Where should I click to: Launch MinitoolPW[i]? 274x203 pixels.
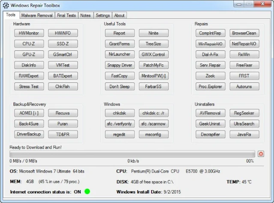(154, 76)
